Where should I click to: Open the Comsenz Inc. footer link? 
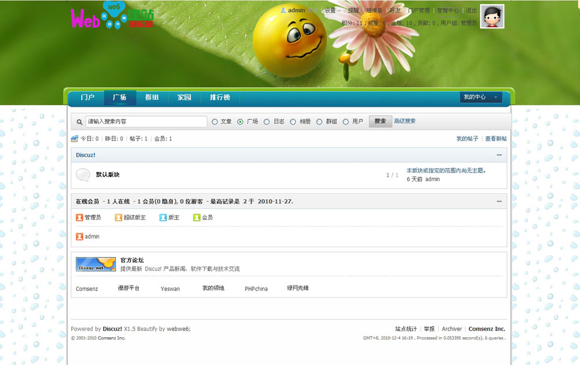(x=487, y=328)
